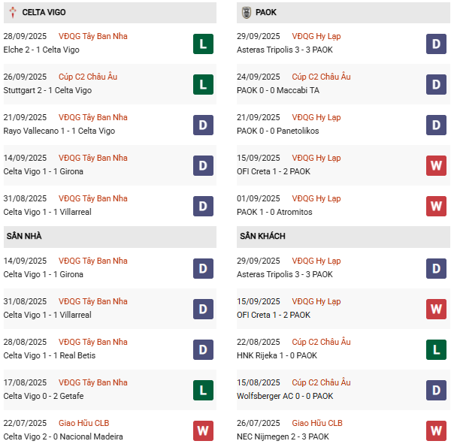
Task: Click the Celta Vigo club crest icon
Action: [13, 13]
